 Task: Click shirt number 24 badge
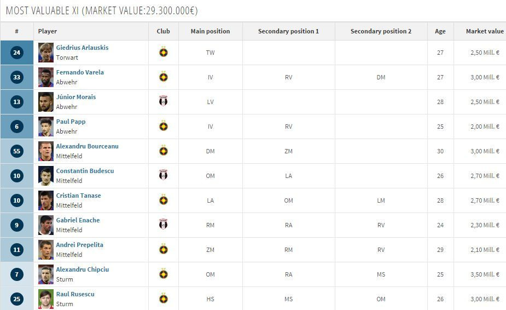(16, 53)
